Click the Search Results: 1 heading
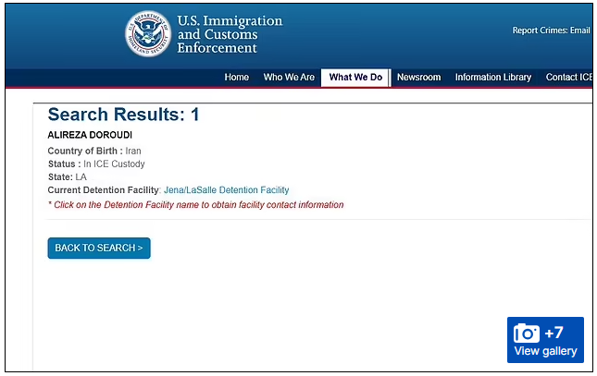Screen dimensions: 597x376 (123, 115)
